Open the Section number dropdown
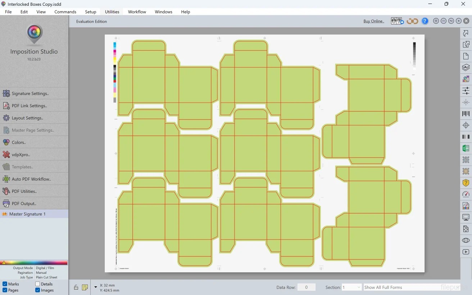The width and height of the screenshot is (472, 295). (x=351, y=287)
